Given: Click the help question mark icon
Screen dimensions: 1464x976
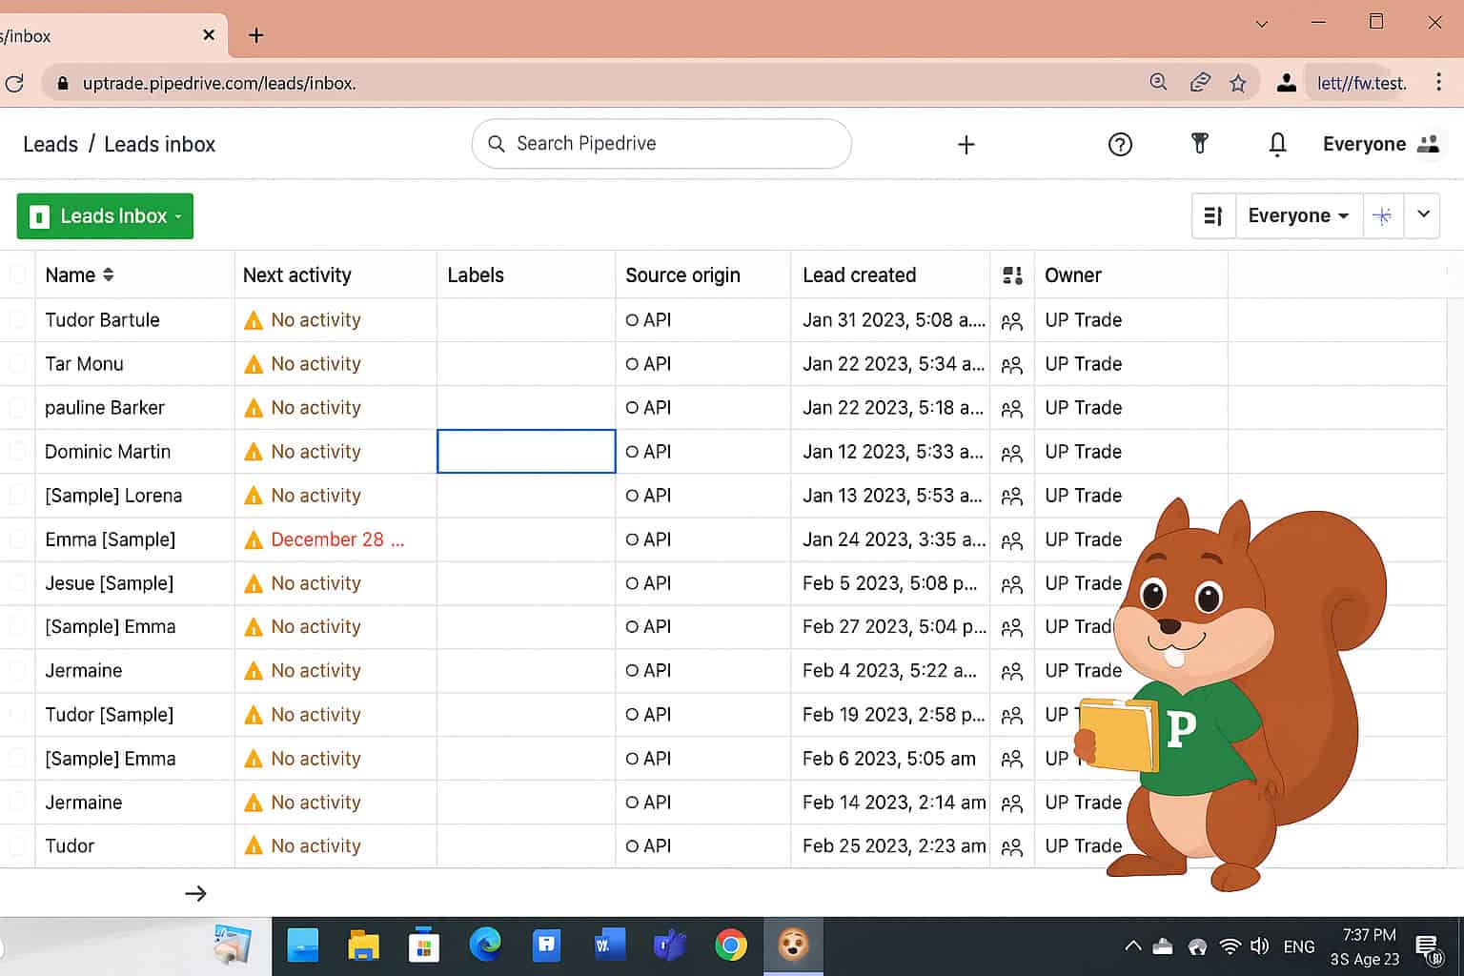Looking at the screenshot, I should click(x=1120, y=145).
